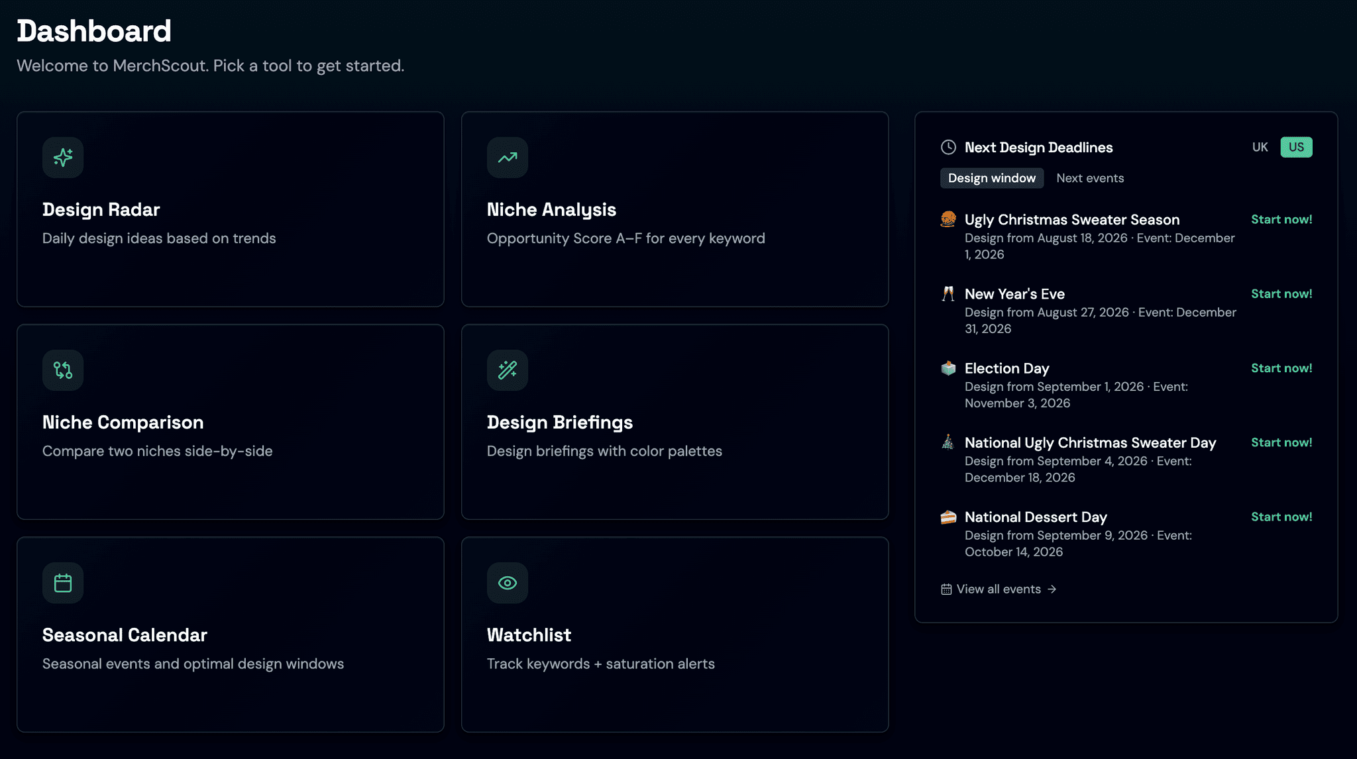Screen dimensions: 1357x759
Task: Click the Ugly Christmas Sweater Season emoji icon
Action: (948, 219)
